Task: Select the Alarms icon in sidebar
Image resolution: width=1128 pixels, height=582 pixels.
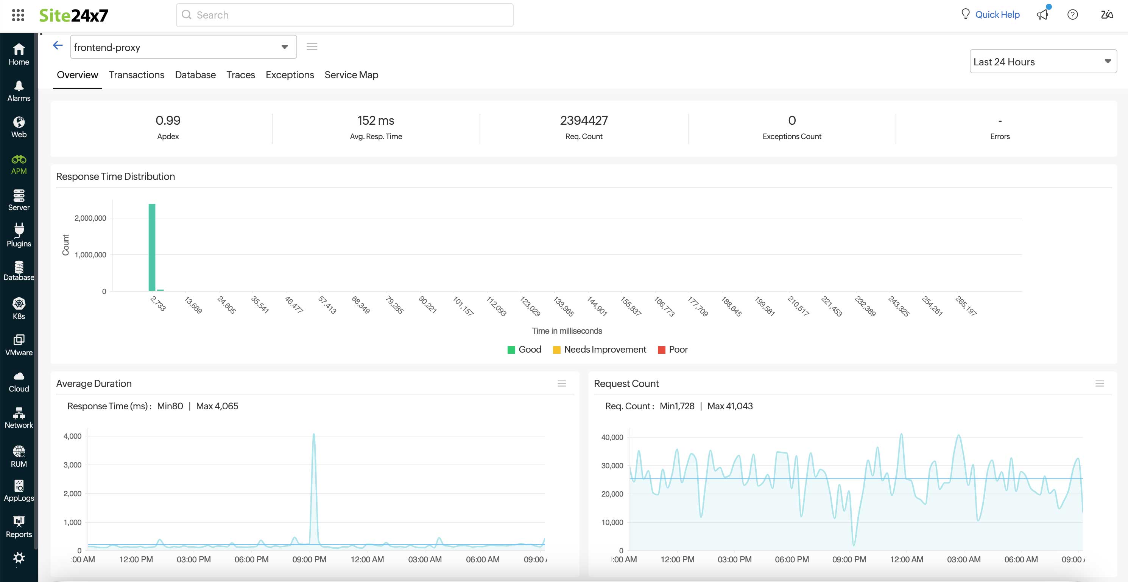Action: [19, 90]
